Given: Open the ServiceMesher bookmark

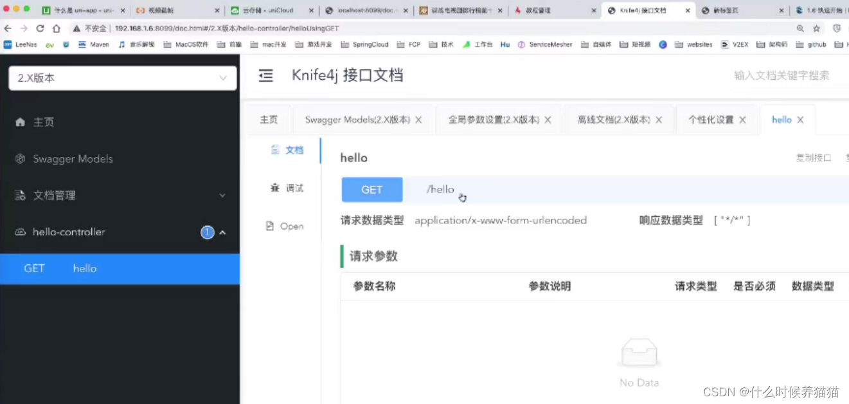Looking at the screenshot, I should pos(545,44).
